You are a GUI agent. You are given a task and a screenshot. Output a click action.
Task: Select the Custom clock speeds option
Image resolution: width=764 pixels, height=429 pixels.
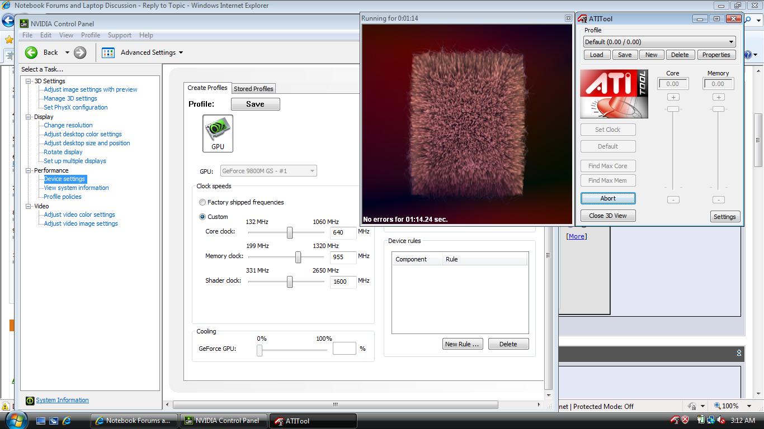(x=202, y=217)
